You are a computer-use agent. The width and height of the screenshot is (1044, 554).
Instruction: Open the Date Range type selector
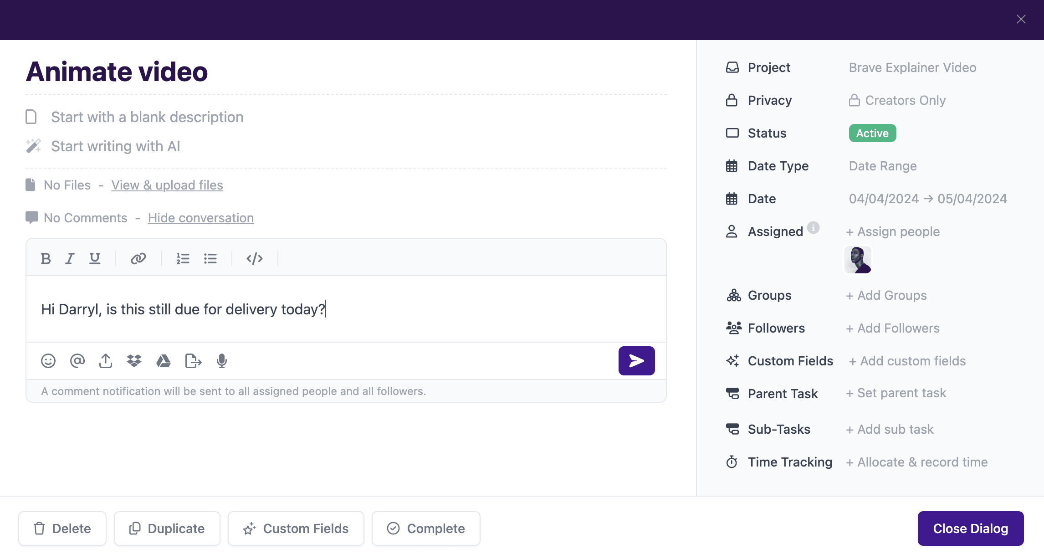[882, 166]
